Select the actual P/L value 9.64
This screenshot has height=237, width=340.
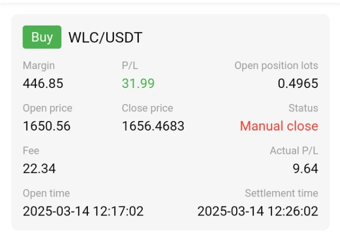[305, 169]
